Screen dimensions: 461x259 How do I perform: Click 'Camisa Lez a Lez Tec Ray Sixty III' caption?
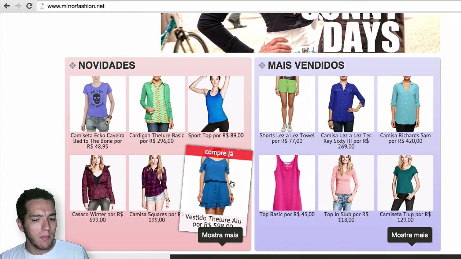click(346, 141)
